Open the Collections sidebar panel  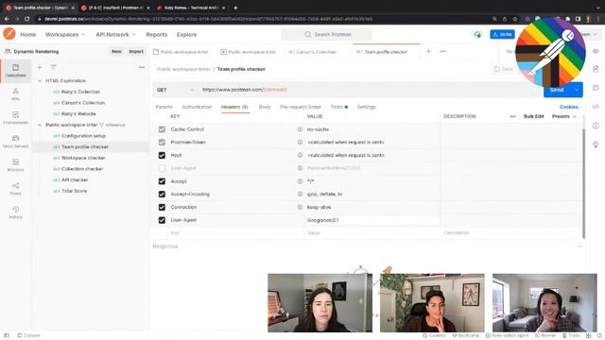pyautogui.click(x=15, y=71)
